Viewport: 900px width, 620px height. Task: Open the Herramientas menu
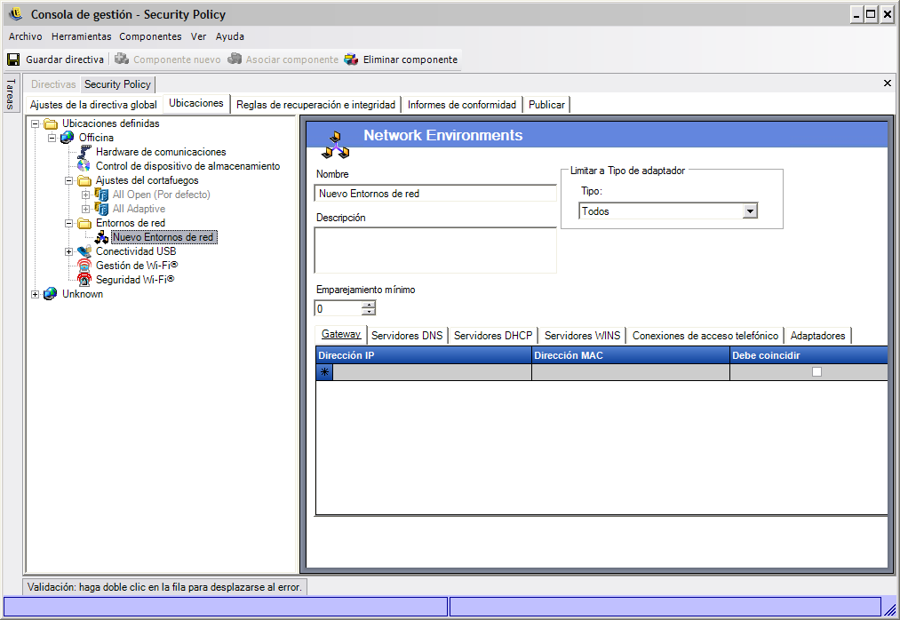point(81,36)
